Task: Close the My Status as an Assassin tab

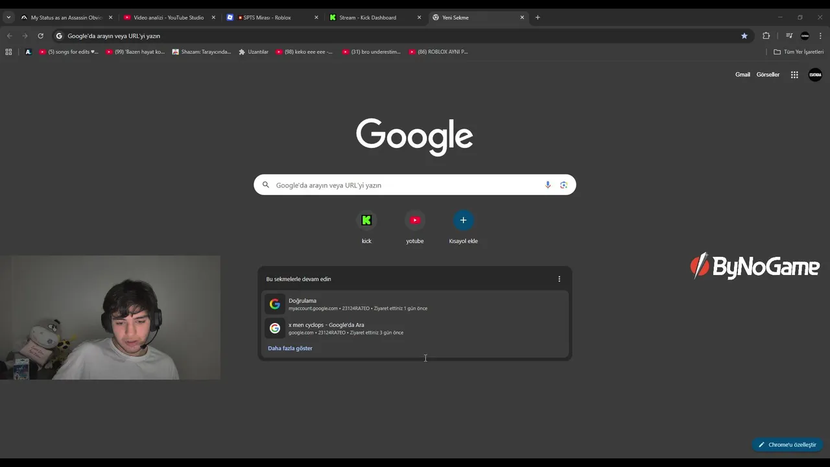Action: pyautogui.click(x=110, y=18)
